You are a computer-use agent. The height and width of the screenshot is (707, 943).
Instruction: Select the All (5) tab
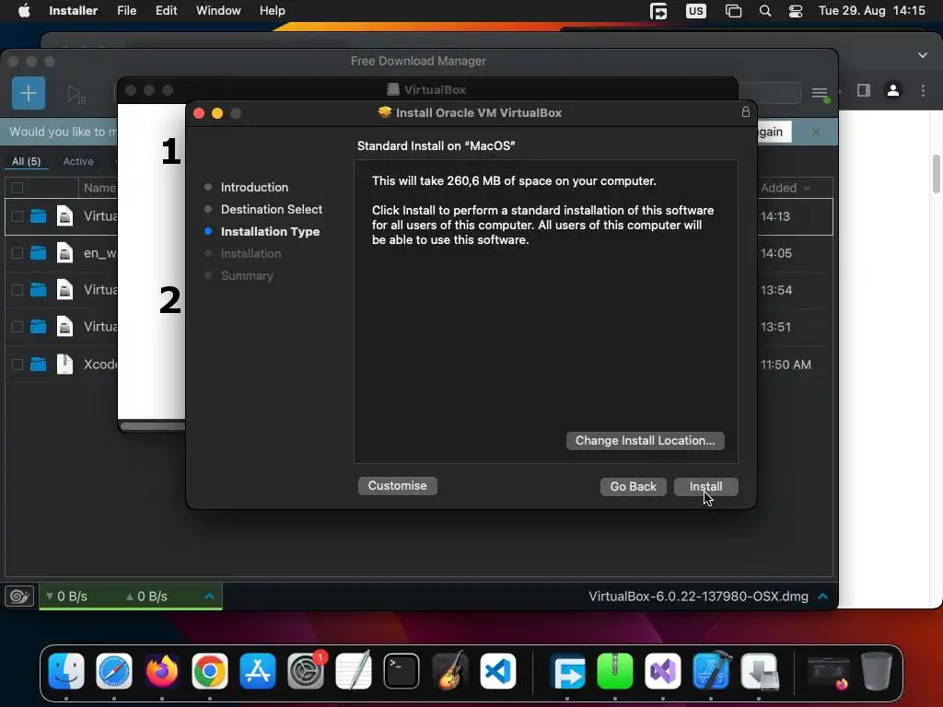pos(27,161)
